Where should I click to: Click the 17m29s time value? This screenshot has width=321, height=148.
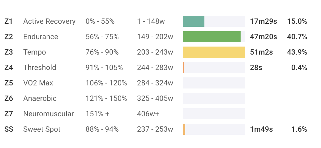point(263,21)
